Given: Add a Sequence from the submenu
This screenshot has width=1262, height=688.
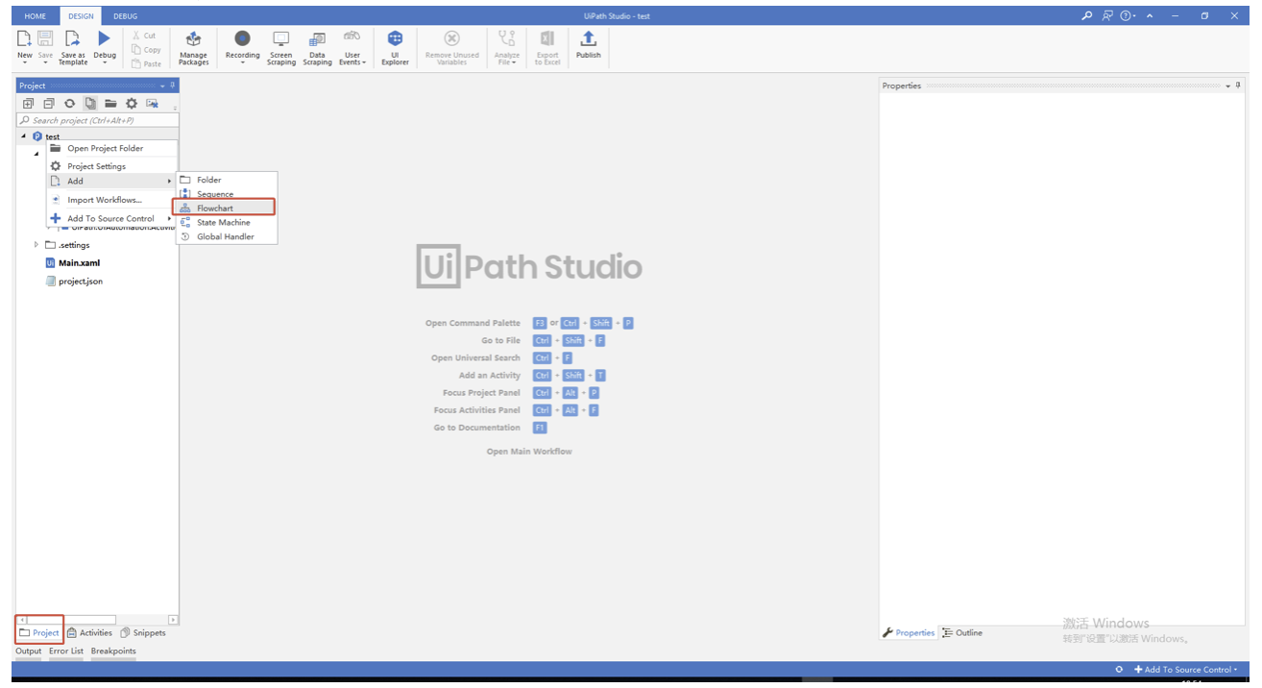Looking at the screenshot, I should click(x=227, y=194).
